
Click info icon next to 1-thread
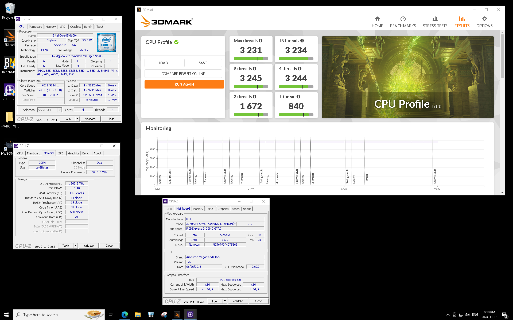298,97
